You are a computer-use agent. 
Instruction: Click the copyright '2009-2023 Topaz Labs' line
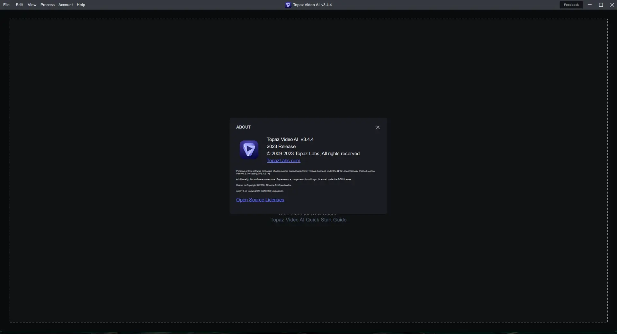click(x=313, y=154)
